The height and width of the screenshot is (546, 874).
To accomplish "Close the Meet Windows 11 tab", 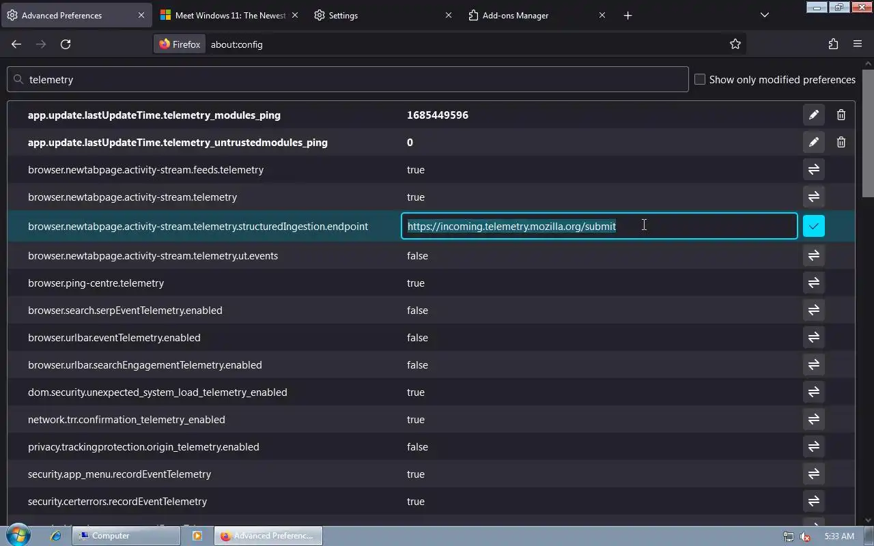I will coord(295,15).
